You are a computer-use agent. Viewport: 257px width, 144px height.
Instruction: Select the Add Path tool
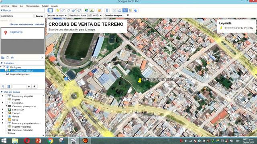click(x=68, y=10)
